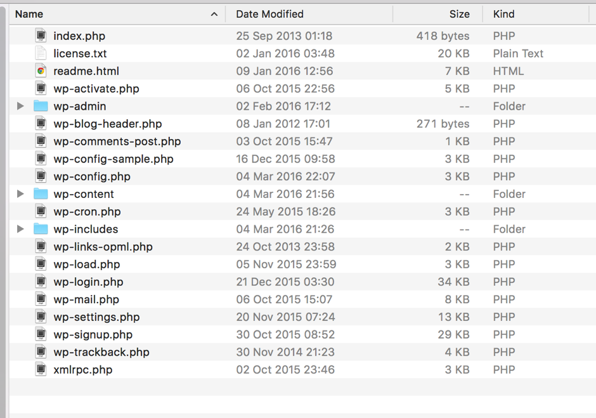Click the wp-config.php file icon

tap(41, 176)
